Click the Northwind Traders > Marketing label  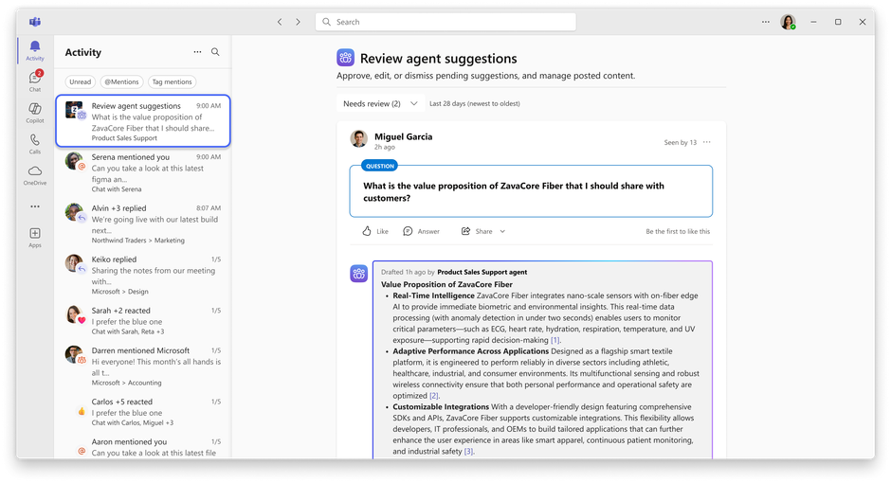click(138, 241)
